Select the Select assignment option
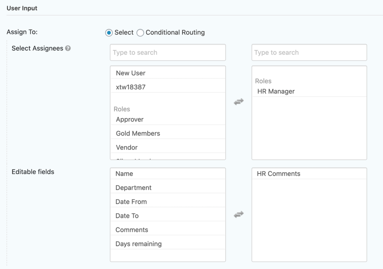The image size is (383, 269). tap(108, 33)
